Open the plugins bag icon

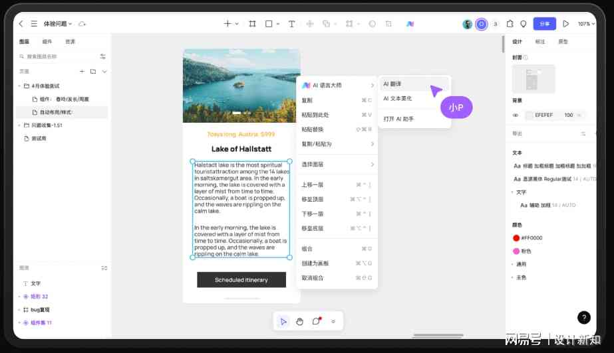pyautogui.click(x=510, y=24)
